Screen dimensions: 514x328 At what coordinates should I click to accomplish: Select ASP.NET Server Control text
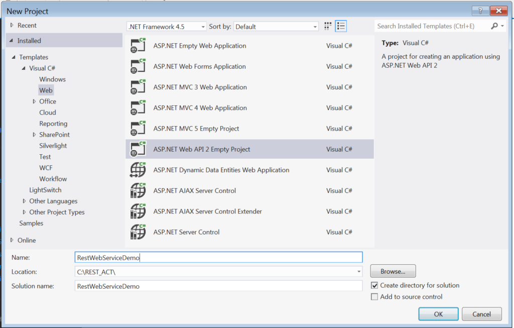[186, 232]
